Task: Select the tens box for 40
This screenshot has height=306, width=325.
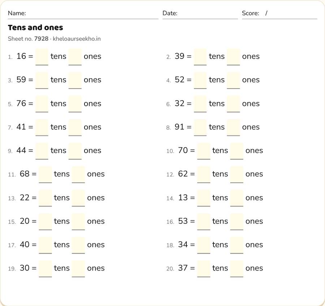Action: (x=45, y=245)
